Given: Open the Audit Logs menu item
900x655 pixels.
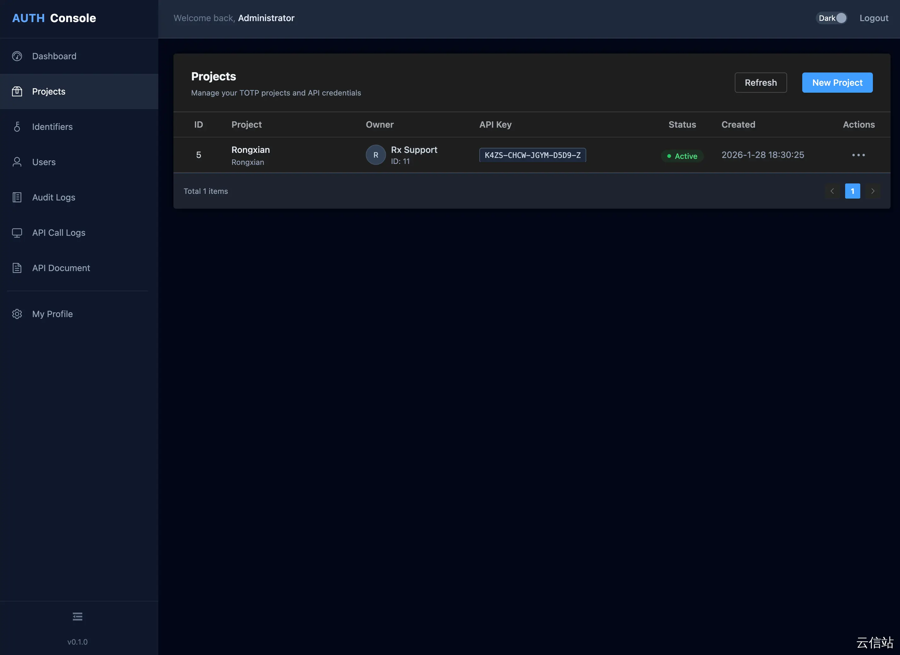Looking at the screenshot, I should click(x=54, y=198).
